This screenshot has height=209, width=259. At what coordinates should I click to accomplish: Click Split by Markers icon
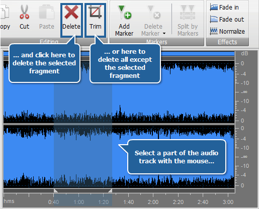188,12
